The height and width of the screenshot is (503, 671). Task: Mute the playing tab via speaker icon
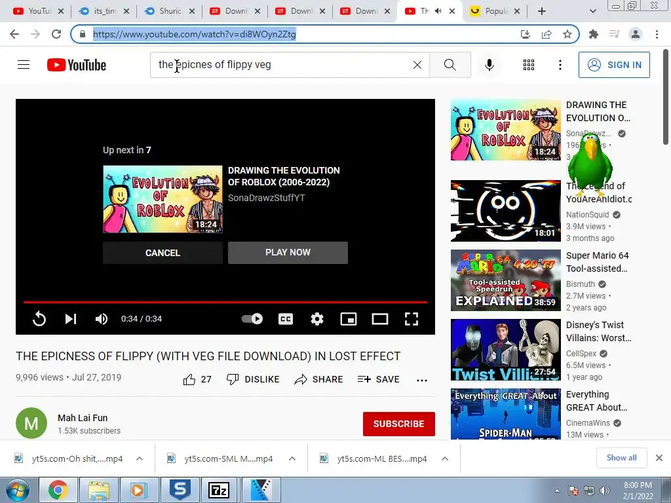point(438,11)
